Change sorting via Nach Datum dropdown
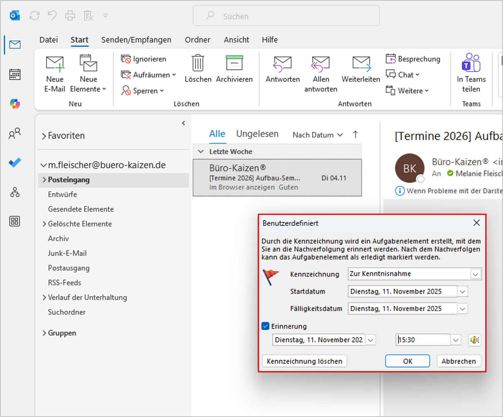Image resolution: width=503 pixels, height=417 pixels. (x=317, y=134)
